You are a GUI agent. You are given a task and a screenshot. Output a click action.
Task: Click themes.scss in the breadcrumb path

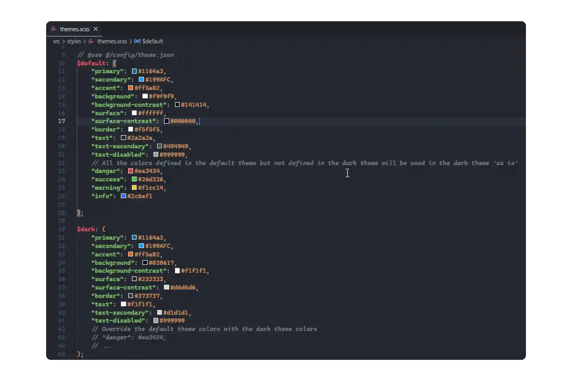click(x=112, y=41)
